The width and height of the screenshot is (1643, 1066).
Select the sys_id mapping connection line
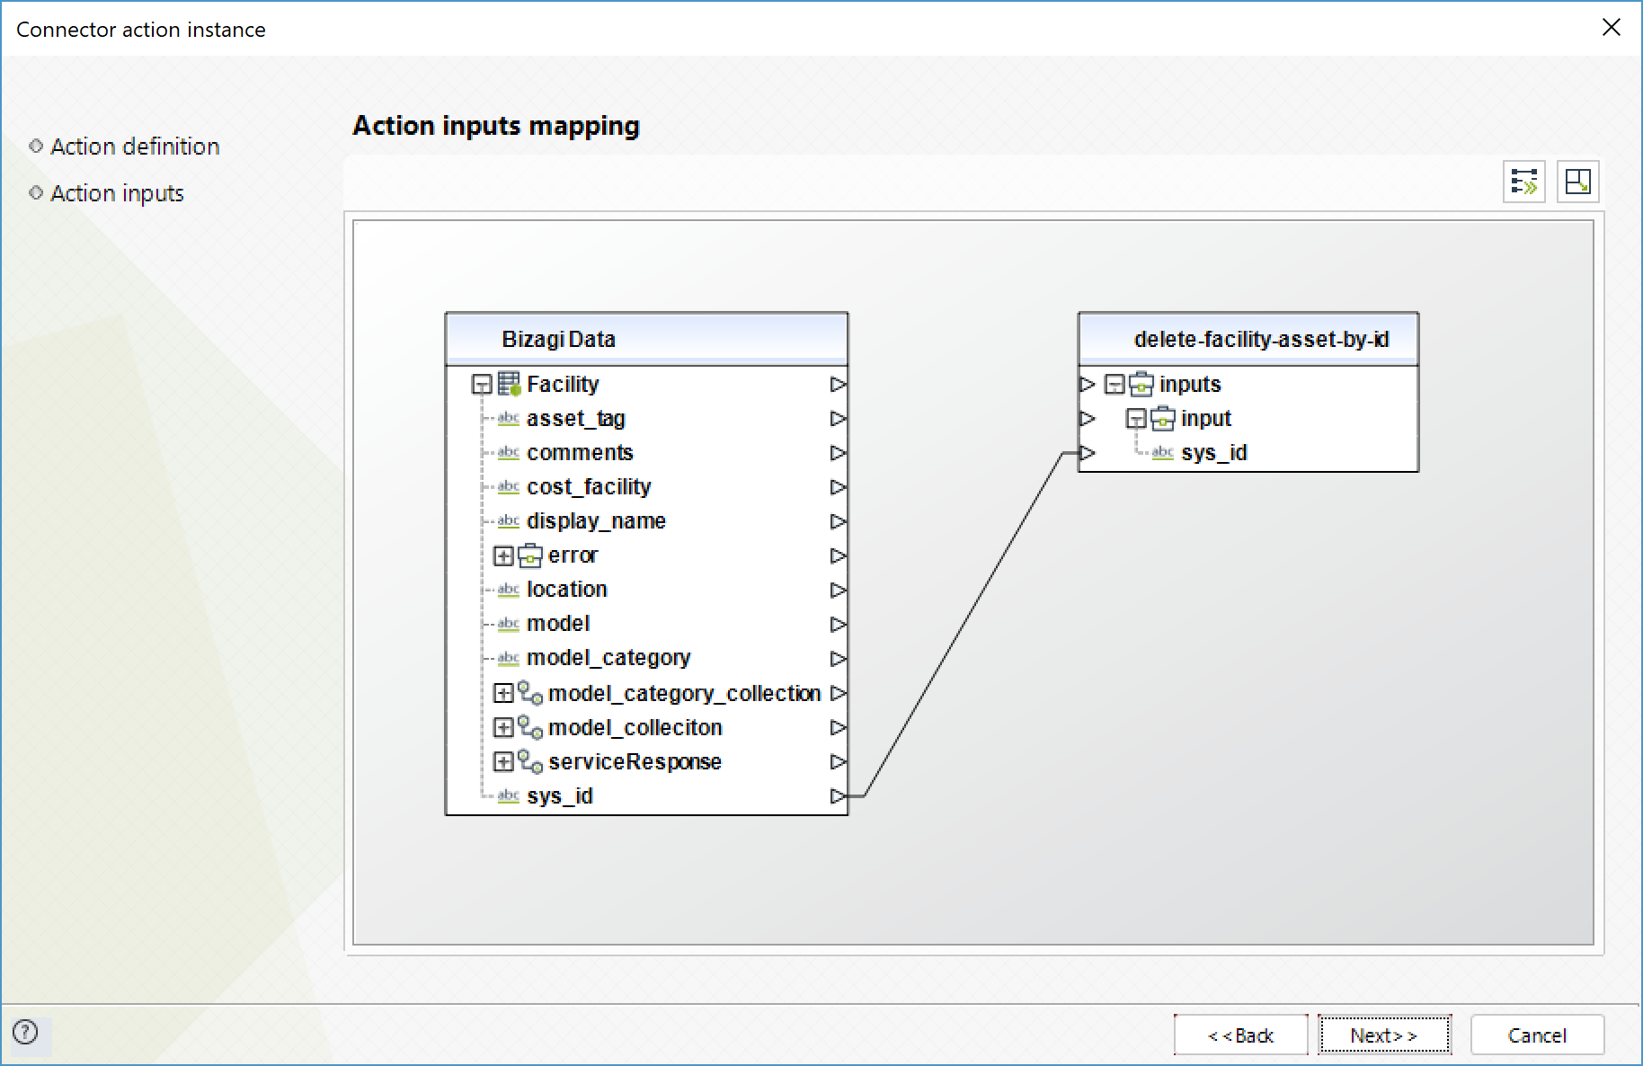[963, 625]
